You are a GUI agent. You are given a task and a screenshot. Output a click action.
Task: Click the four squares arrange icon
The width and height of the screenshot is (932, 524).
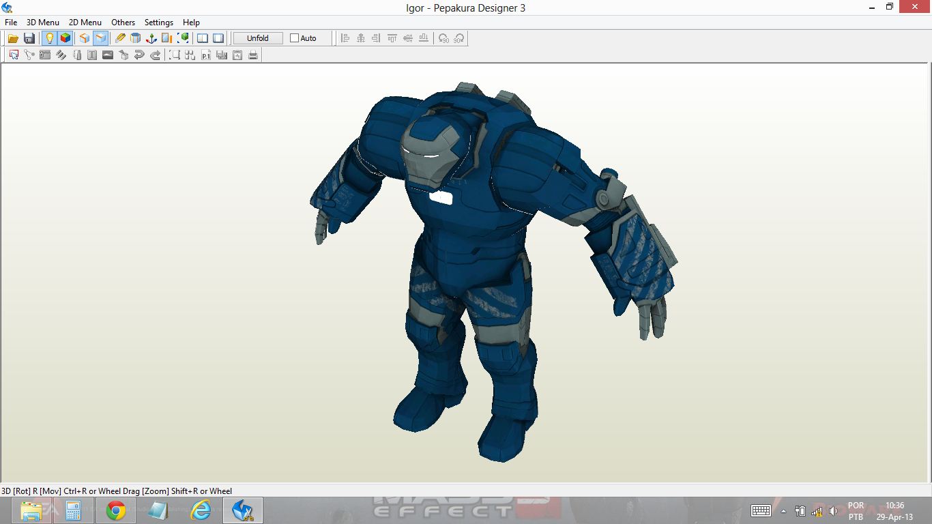coord(190,55)
